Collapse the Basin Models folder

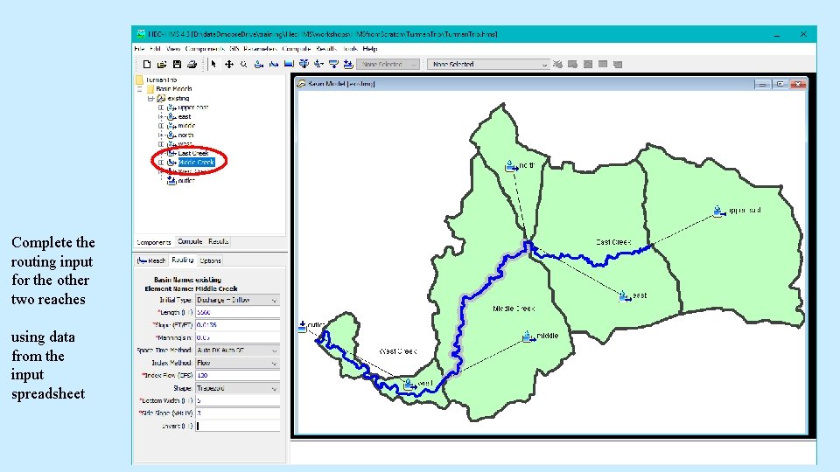(x=140, y=89)
